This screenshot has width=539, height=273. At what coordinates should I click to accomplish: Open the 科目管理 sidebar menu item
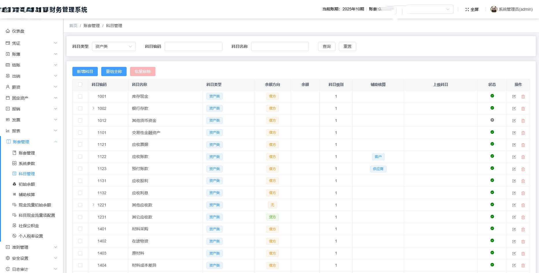(x=27, y=174)
